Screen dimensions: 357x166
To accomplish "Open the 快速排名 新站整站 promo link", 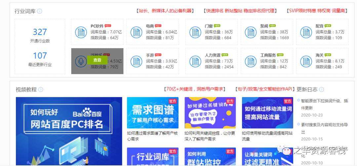I will [x=240, y=11].
